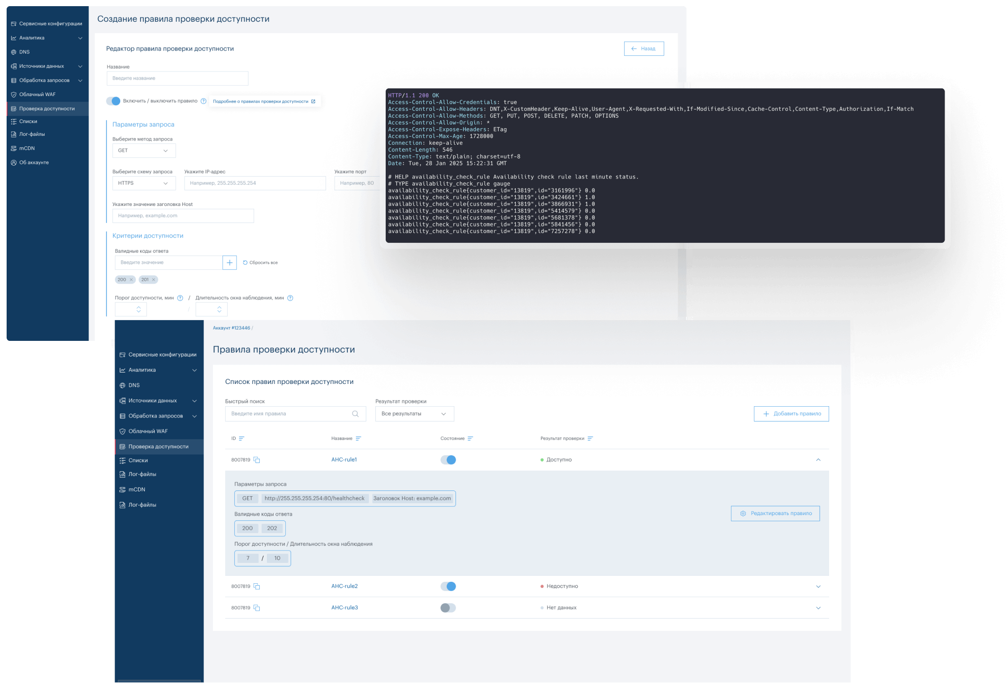Open the AHC-rule1 name link

(344, 460)
